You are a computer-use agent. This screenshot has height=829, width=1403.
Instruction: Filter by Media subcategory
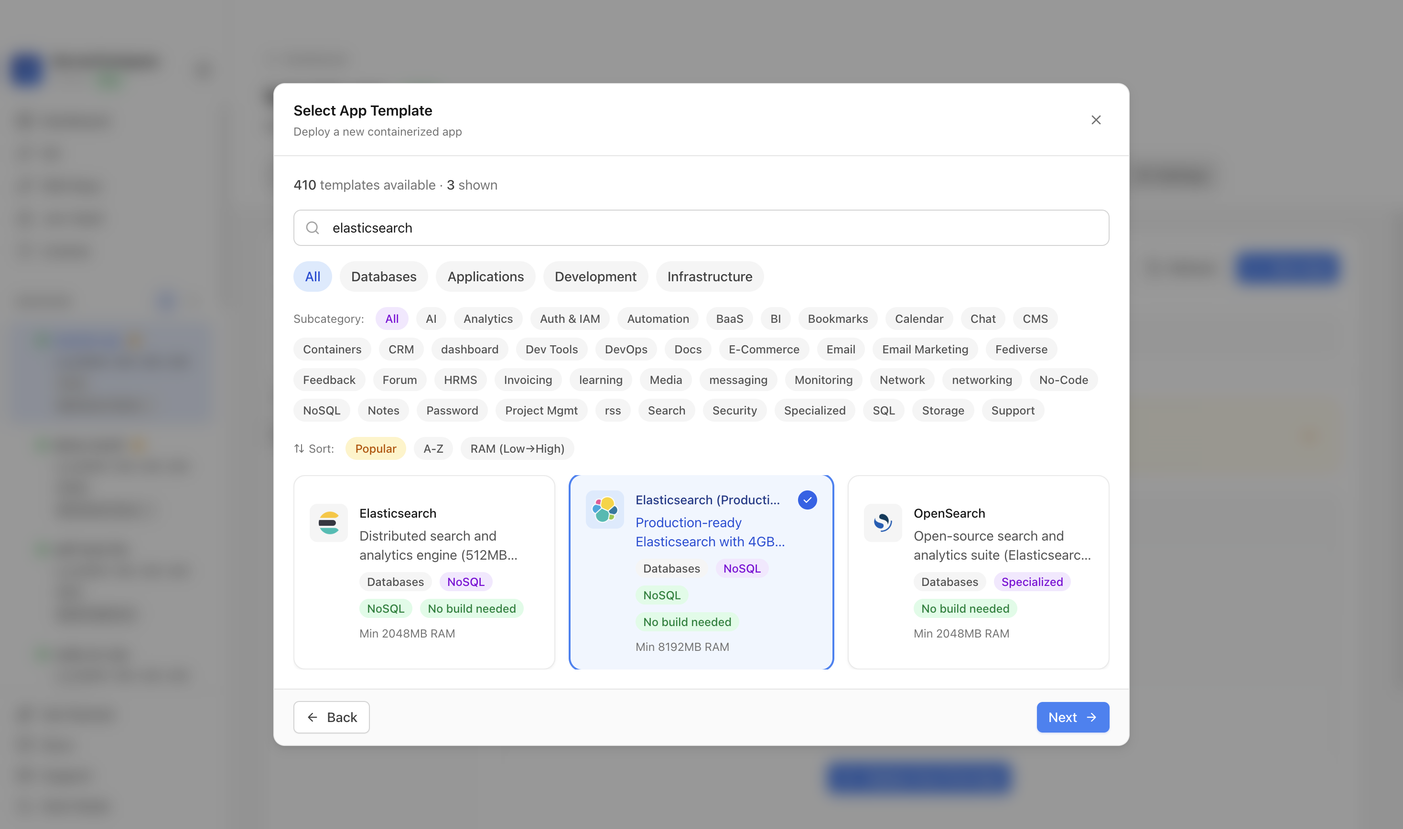666,380
